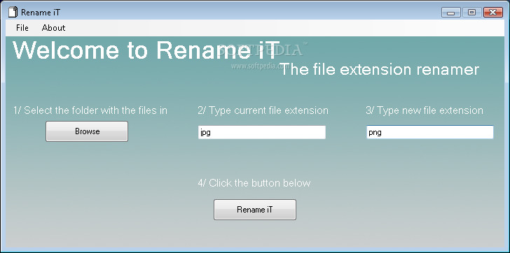
Task: Close the Rename iT window
Action: 492,13
